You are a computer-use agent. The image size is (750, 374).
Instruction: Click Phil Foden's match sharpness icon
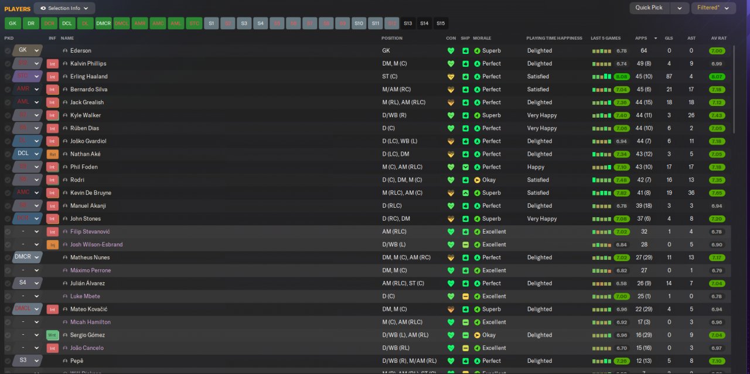[465, 167]
